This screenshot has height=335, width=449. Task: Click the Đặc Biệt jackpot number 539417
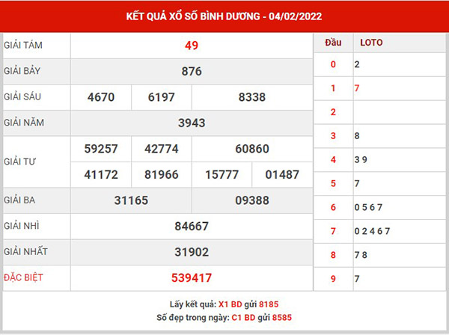(191, 278)
